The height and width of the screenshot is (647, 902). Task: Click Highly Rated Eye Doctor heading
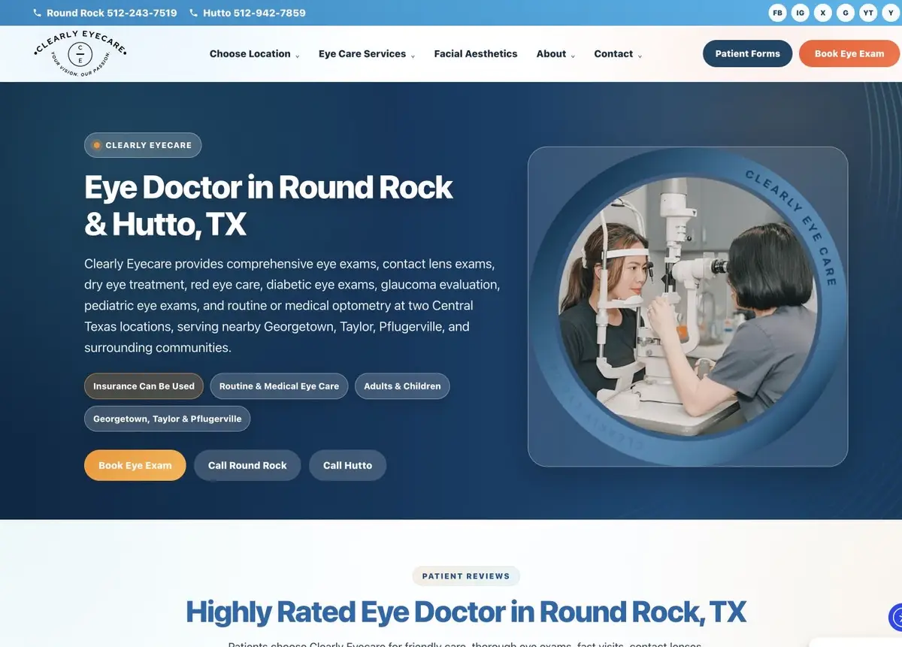coord(466,612)
